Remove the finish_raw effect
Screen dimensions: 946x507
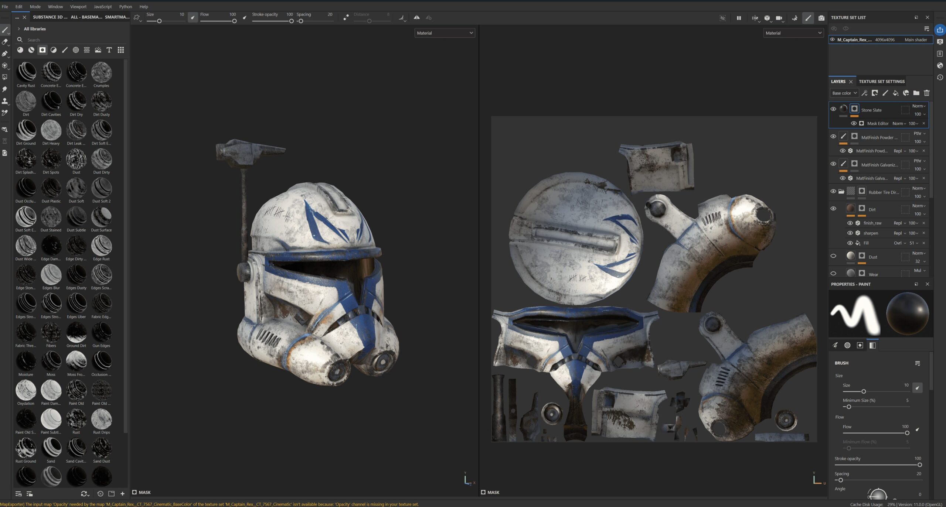click(x=923, y=223)
